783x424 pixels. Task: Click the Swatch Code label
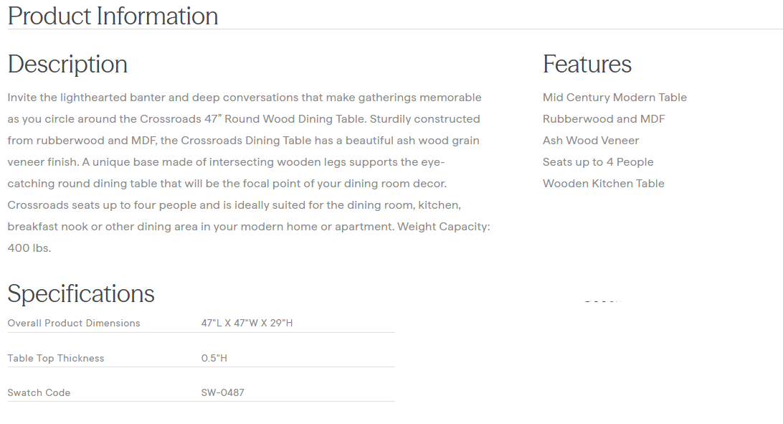tap(39, 393)
